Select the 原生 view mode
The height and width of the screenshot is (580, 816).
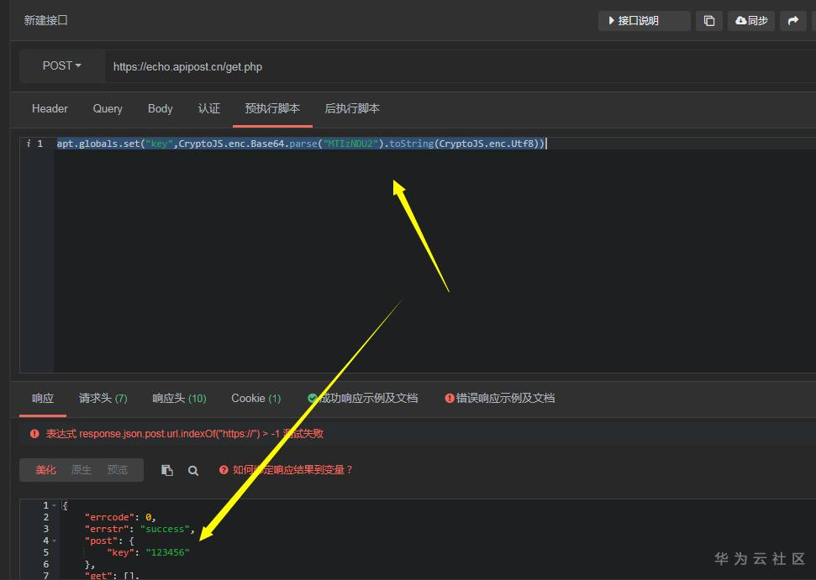[82, 470]
